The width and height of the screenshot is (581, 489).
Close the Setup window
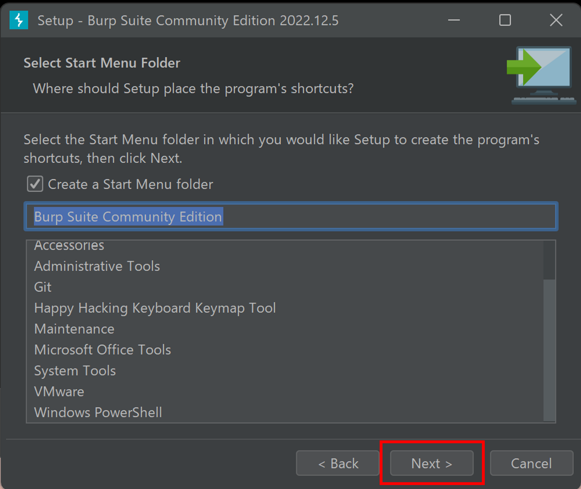(x=556, y=20)
